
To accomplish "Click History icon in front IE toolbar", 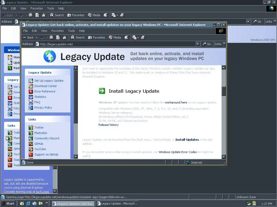I will [127, 37].
